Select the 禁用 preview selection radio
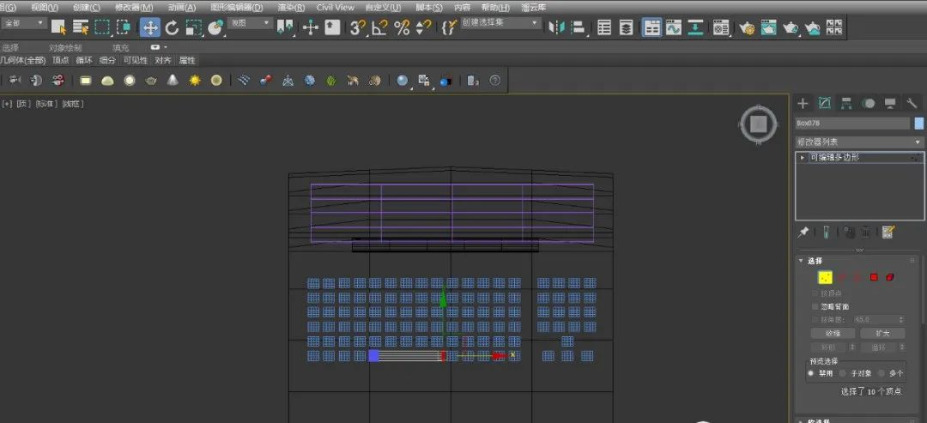The height and width of the screenshot is (423, 927). point(810,373)
